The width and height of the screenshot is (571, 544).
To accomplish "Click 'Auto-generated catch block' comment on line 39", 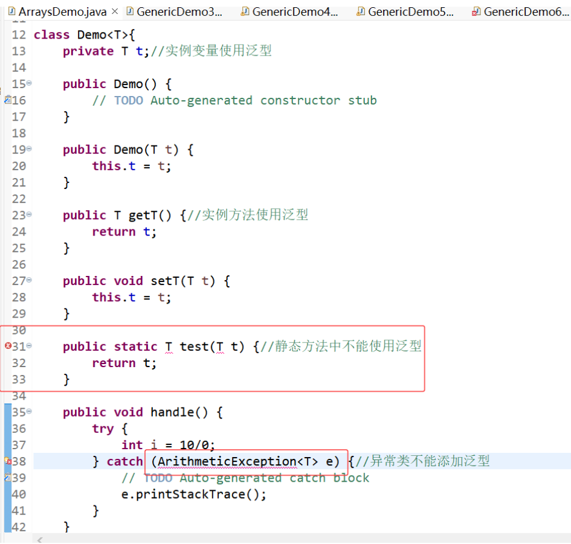I will click(274, 478).
